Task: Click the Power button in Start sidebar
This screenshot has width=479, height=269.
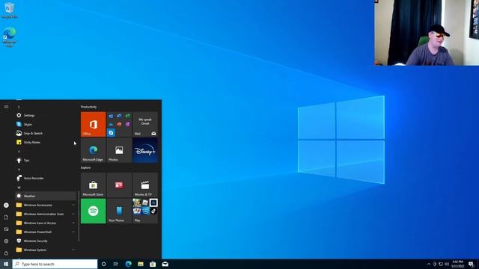Action: pos(6,253)
